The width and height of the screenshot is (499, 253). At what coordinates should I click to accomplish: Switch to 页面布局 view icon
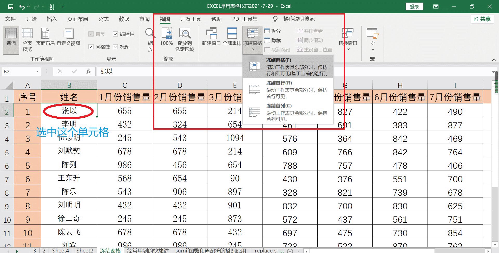pyautogui.click(x=45, y=37)
